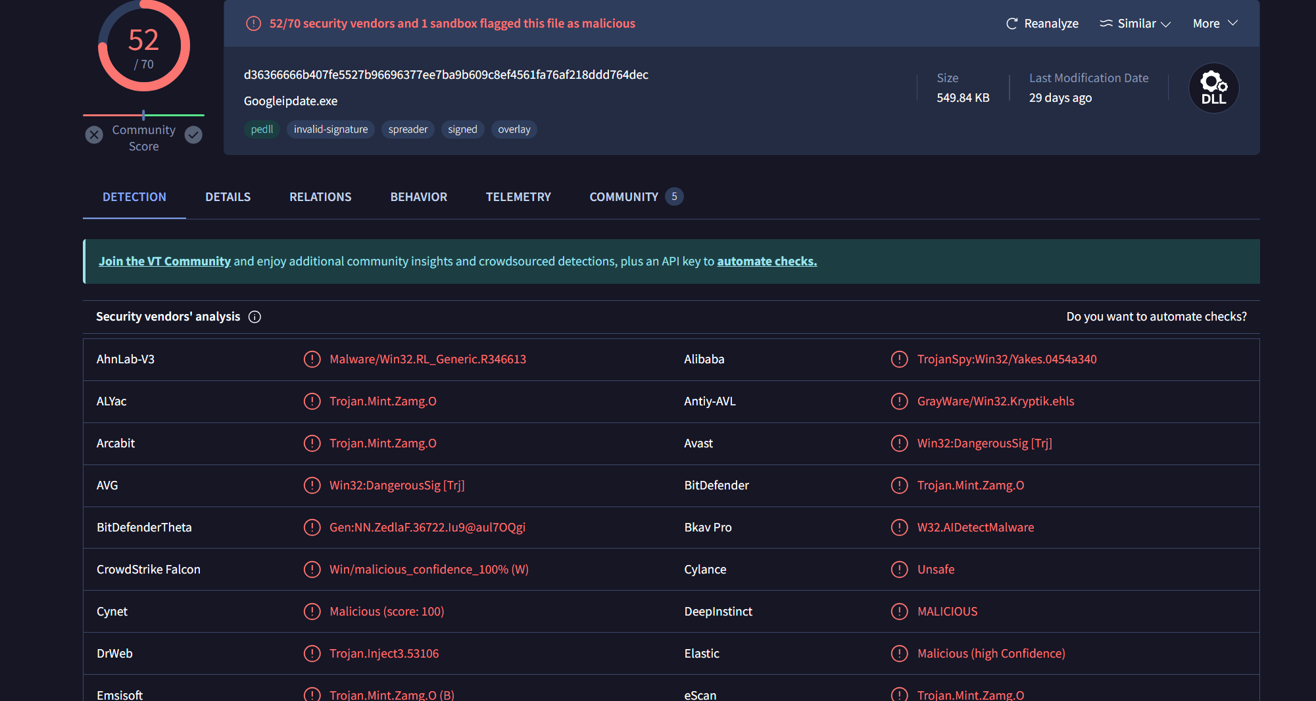Image resolution: width=1316 pixels, height=701 pixels.
Task: Follow the Join the VT Community link
Action: [164, 261]
